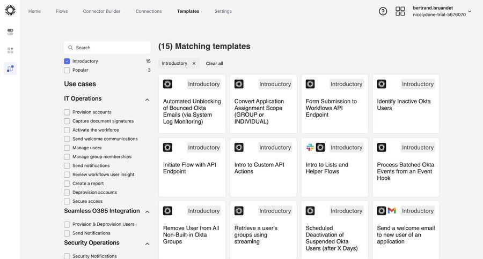Click Okta icon on Initiate Flow card
The height and width of the screenshot is (259, 483).
[x=167, y=147]
